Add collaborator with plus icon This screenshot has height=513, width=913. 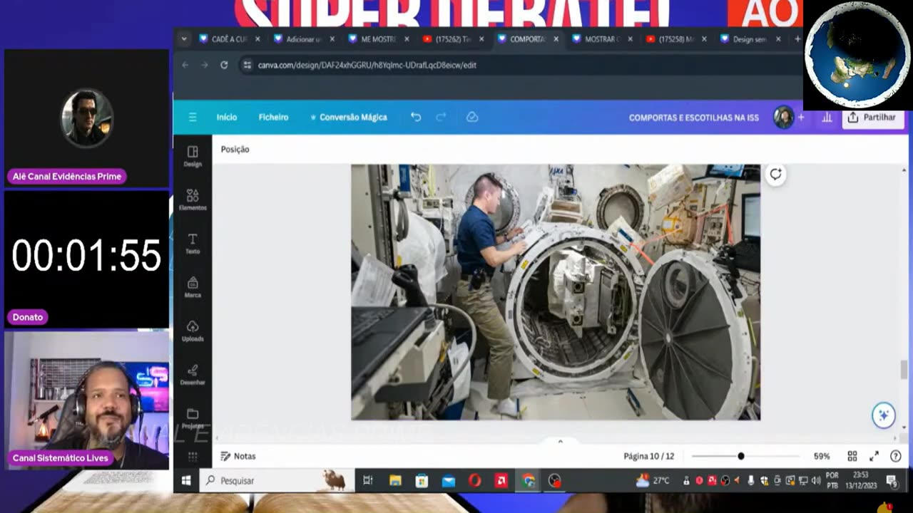click(800, 117)
